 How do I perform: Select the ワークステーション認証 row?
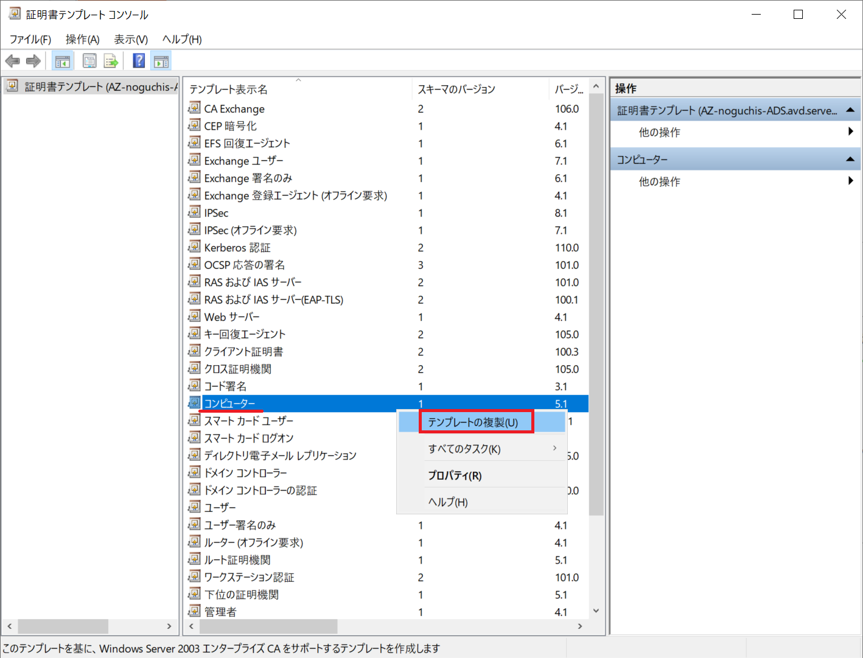point(386,577)
